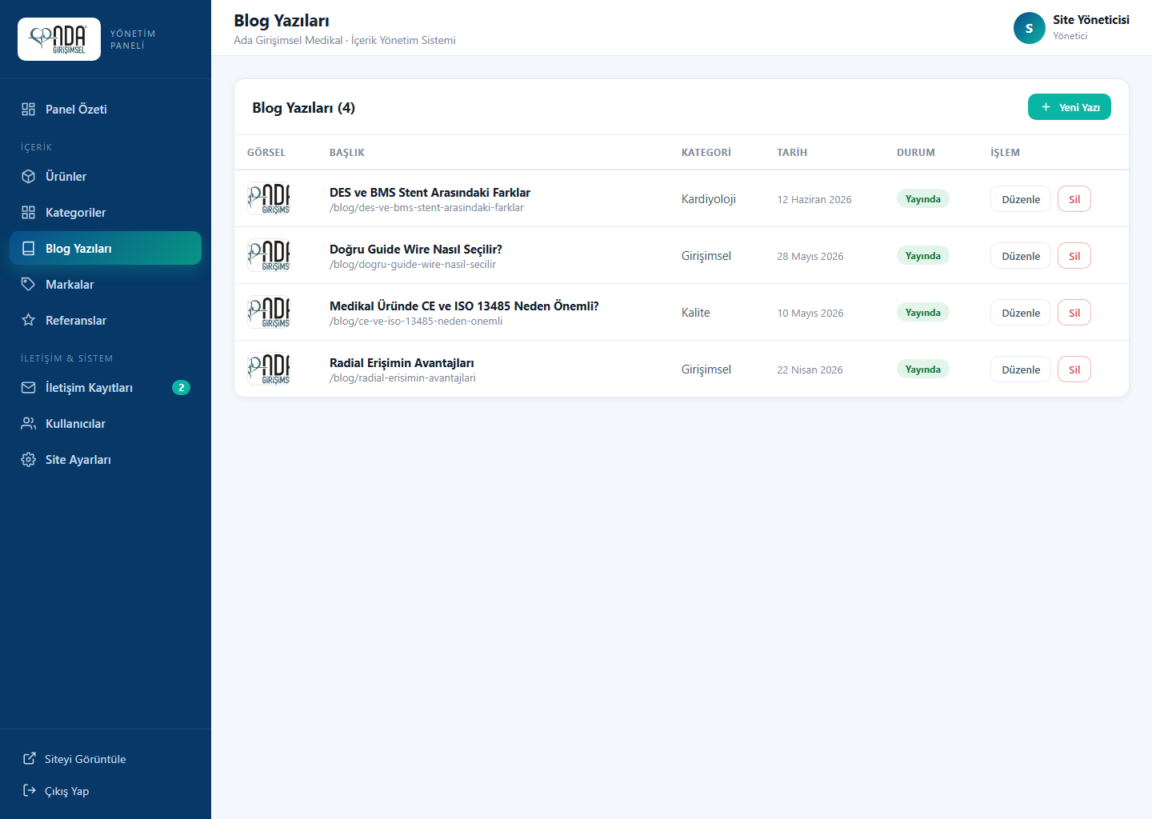
Task: Open İletişim Kayıtları menu item
Action: click(106, 387)
